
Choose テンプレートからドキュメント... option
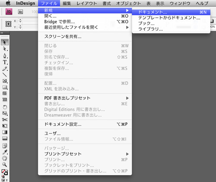(x=171, y=18)
